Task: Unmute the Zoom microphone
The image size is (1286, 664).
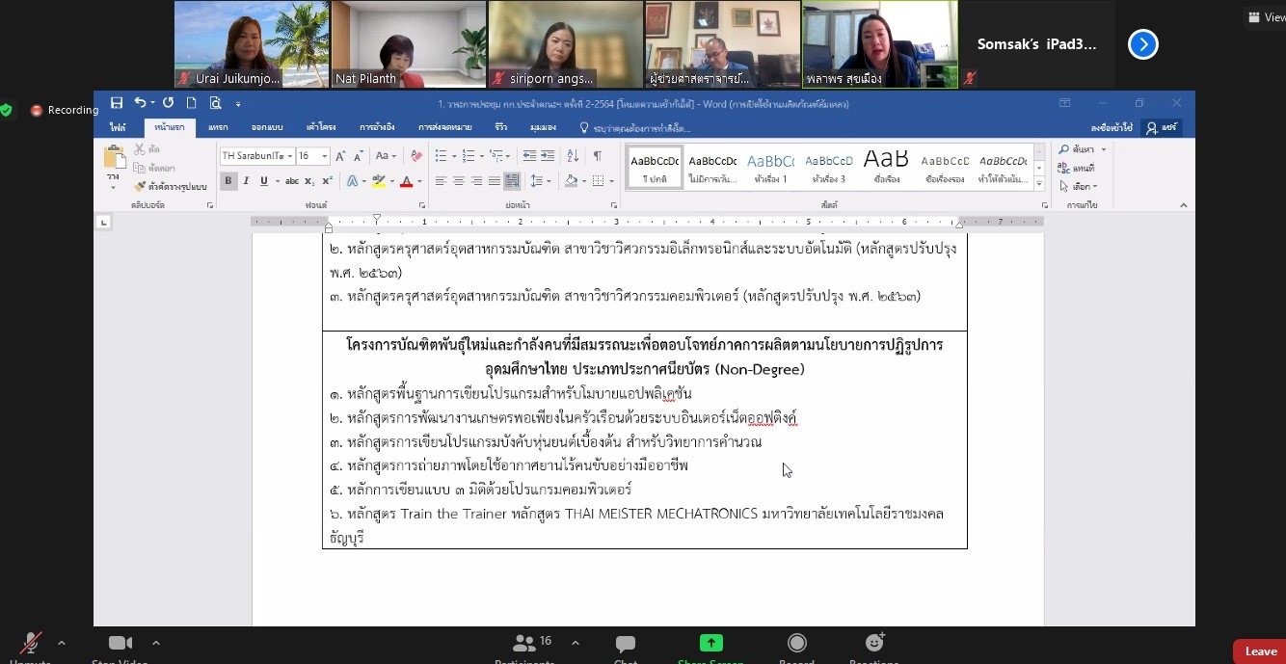Action: click(31, 645)
